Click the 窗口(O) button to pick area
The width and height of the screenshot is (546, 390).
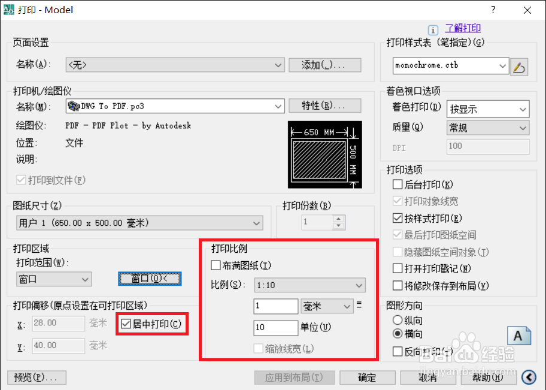point(150,279)
